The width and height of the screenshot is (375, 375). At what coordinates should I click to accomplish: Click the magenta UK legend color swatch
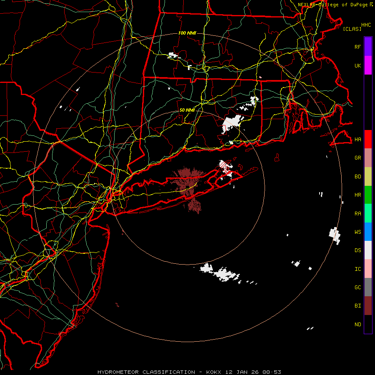coord(368,65)
